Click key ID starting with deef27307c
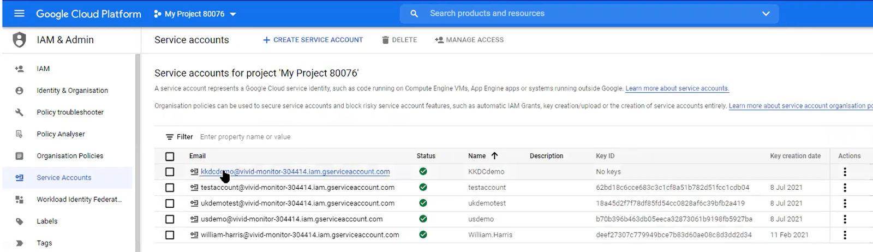 point(674,235)
